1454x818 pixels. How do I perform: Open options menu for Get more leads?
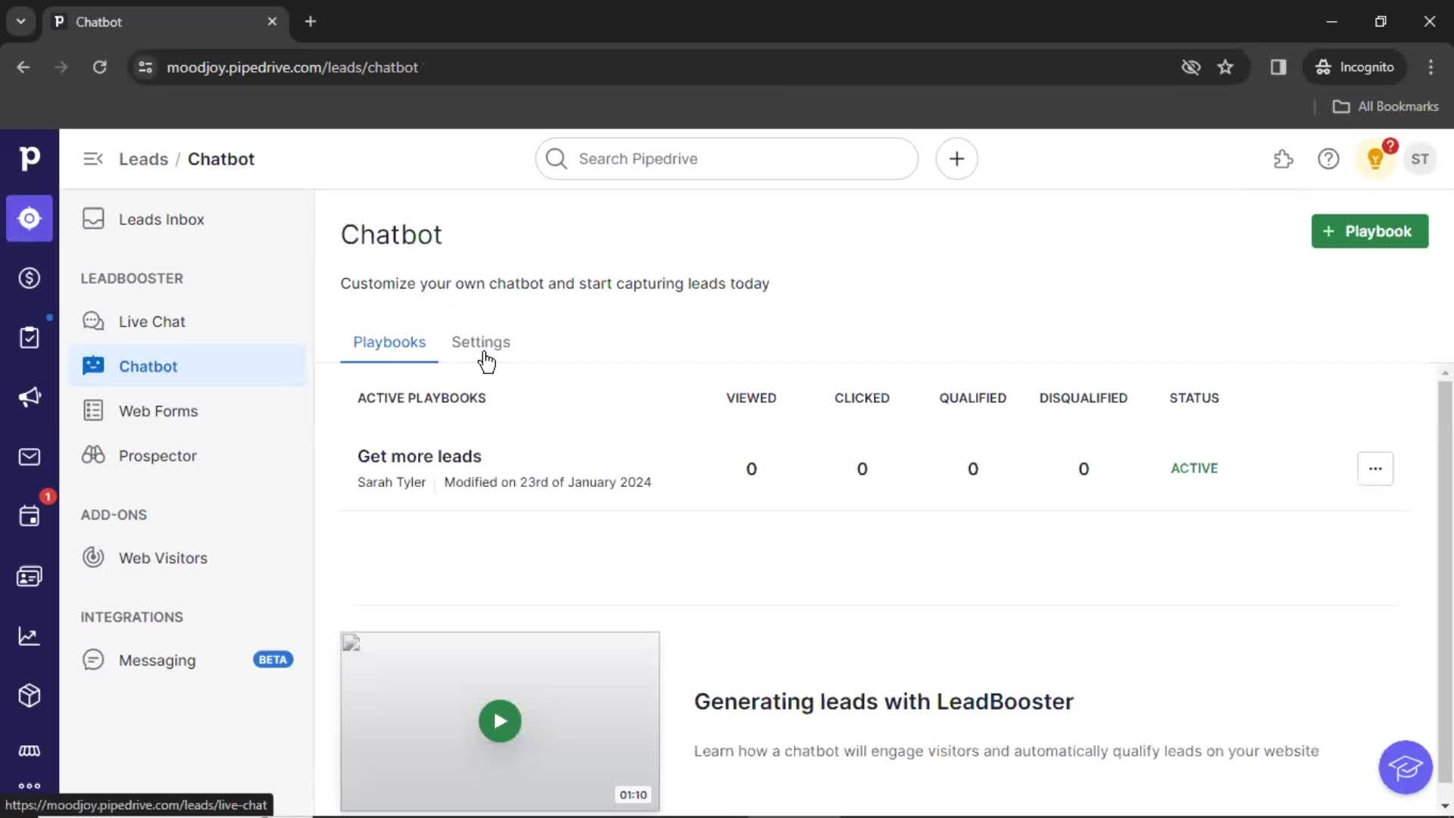1375,468
